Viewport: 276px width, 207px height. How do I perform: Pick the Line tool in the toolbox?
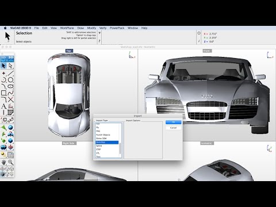(x=10, y=73)
